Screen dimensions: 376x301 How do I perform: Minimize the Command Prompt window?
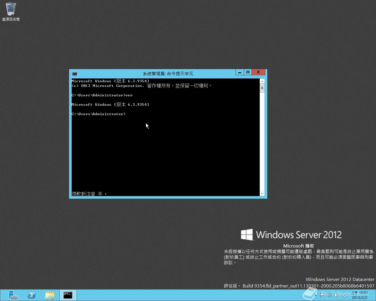point(240,72)
